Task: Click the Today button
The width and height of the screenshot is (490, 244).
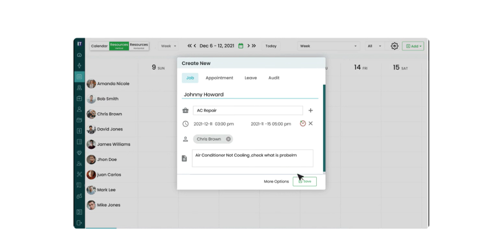Action: [x=271, y=46]
